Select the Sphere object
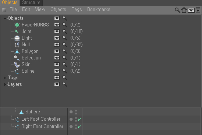This screenshot has height=135, width=202. pyautogui.click(x=33, y=112)
